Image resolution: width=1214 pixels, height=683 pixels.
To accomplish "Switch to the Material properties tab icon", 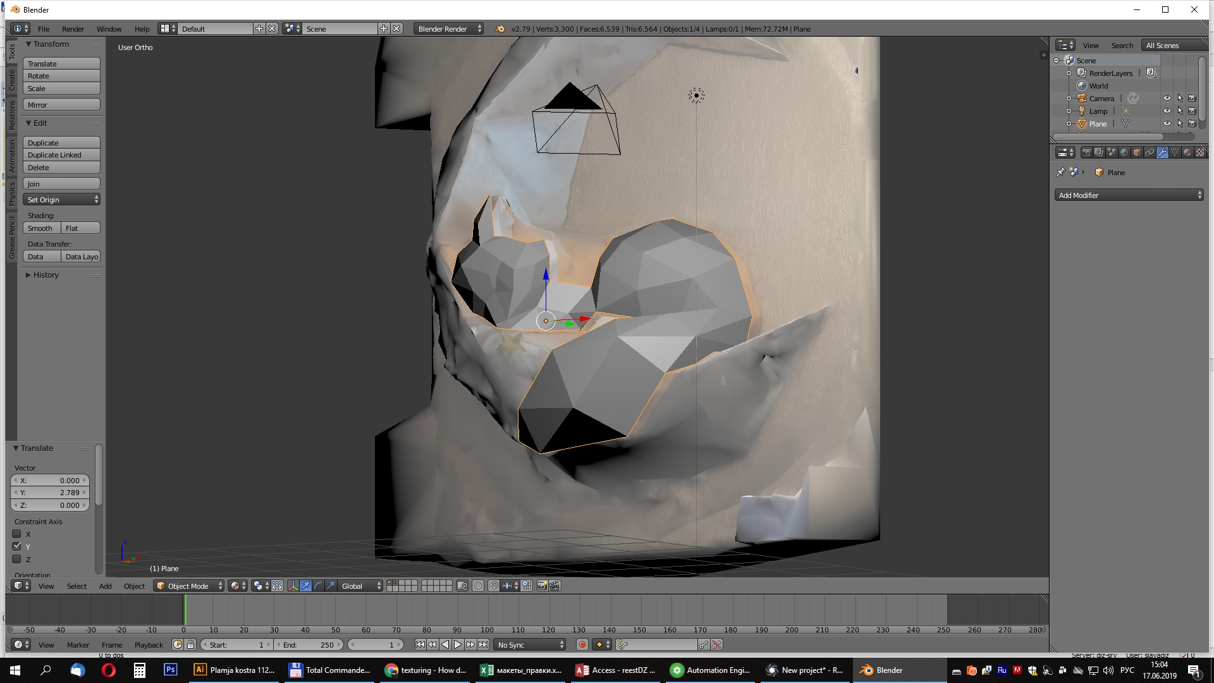I will point(1187,152).
